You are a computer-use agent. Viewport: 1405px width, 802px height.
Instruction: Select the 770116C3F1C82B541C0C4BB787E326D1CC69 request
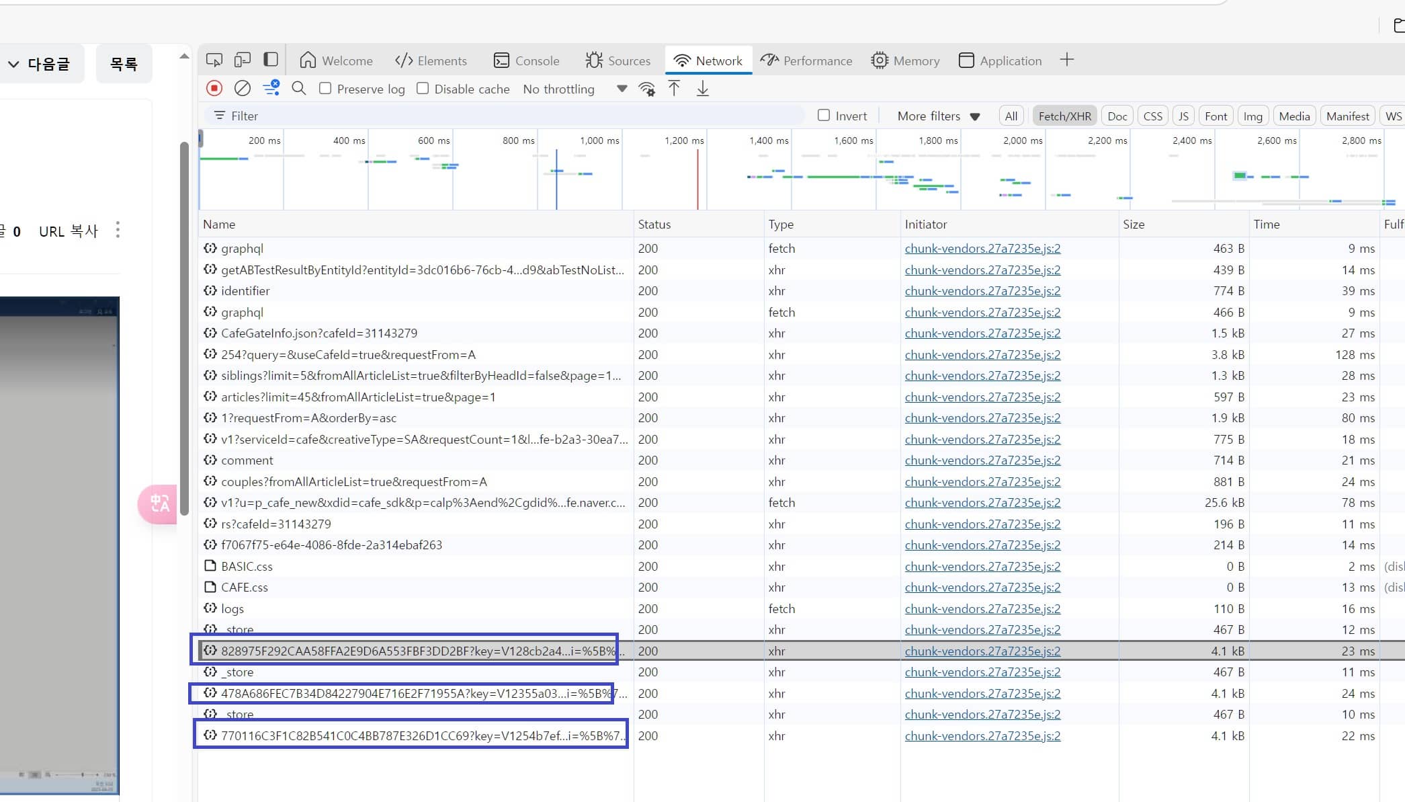[x=416, y=735]
